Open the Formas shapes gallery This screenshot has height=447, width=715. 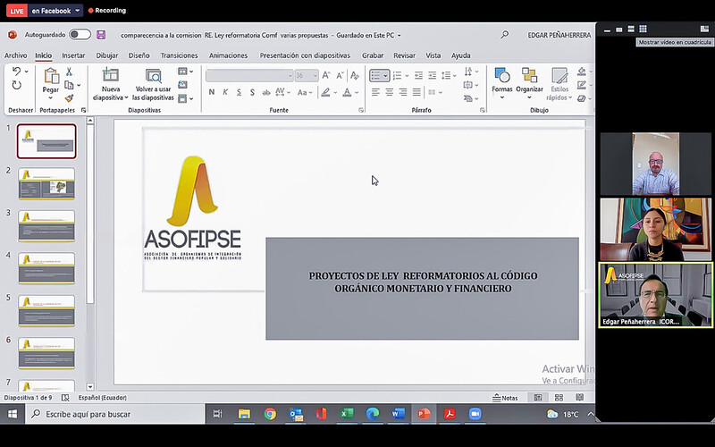point(502,84)
